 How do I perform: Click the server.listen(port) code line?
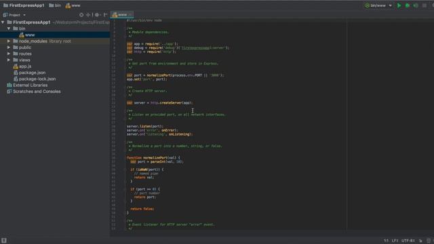click(x=145, y=127)
